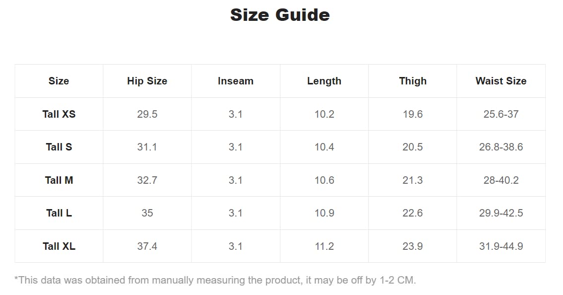Screen dimensions: 563x295
Task: Select the Tall S row label
Action: pos(59,147)
